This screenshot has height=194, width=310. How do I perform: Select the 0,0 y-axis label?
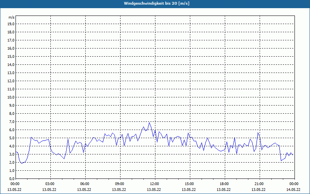pos(12,178)
